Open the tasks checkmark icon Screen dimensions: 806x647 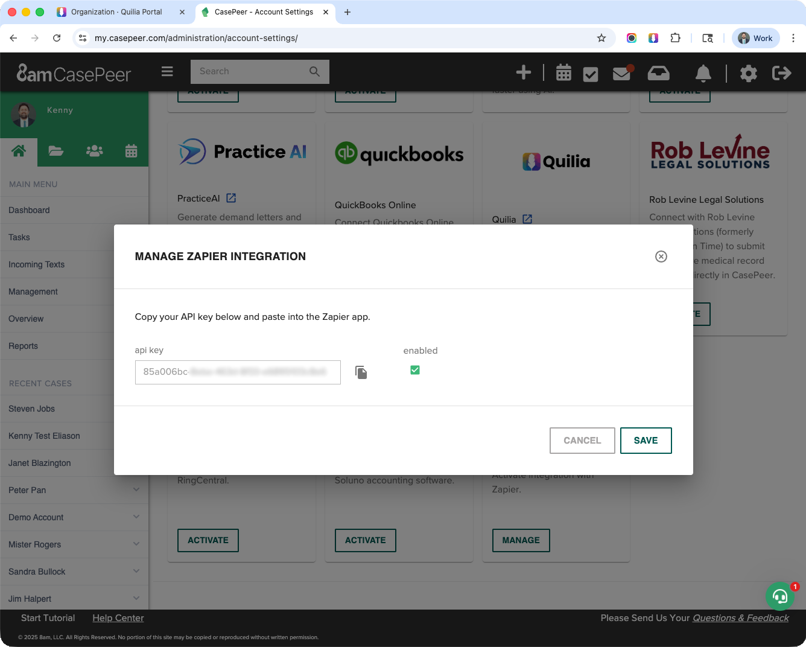(x=591, y=74)
